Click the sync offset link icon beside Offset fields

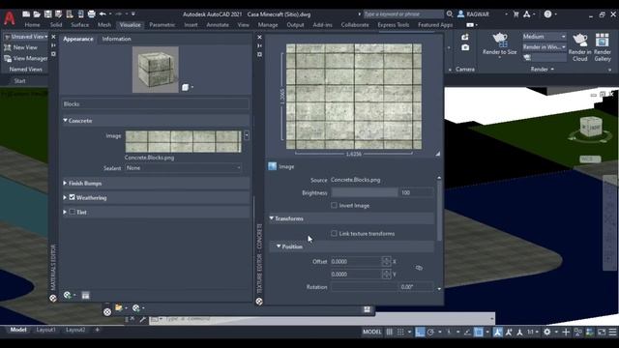click(419, 268)
